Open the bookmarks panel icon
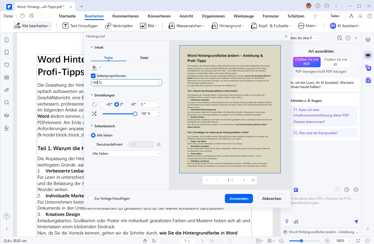The width and height of the screenshot is (374, 244). [x=7, y=52]
